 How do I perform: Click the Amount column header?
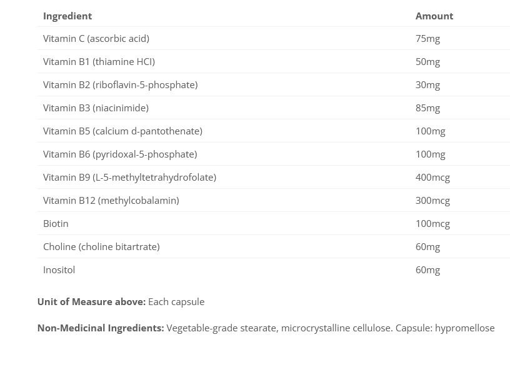[434, 16]
